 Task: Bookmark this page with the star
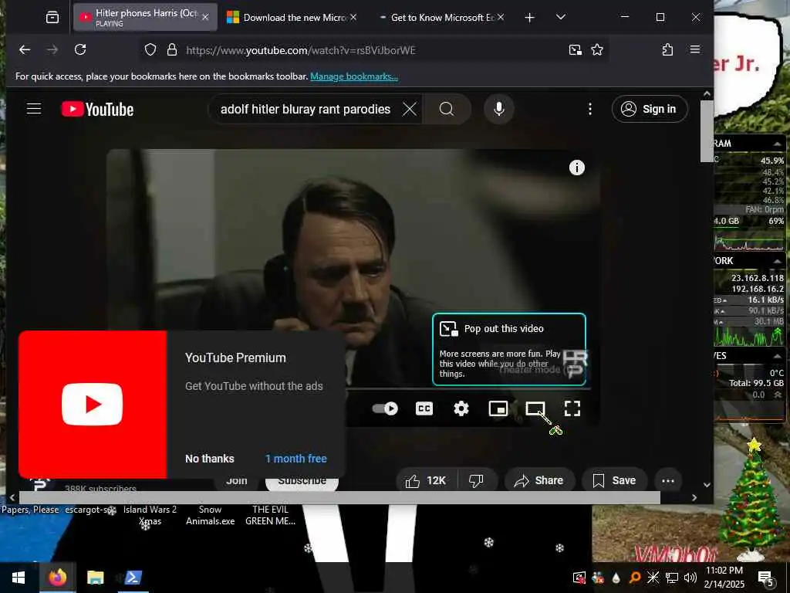pos(597,49)
